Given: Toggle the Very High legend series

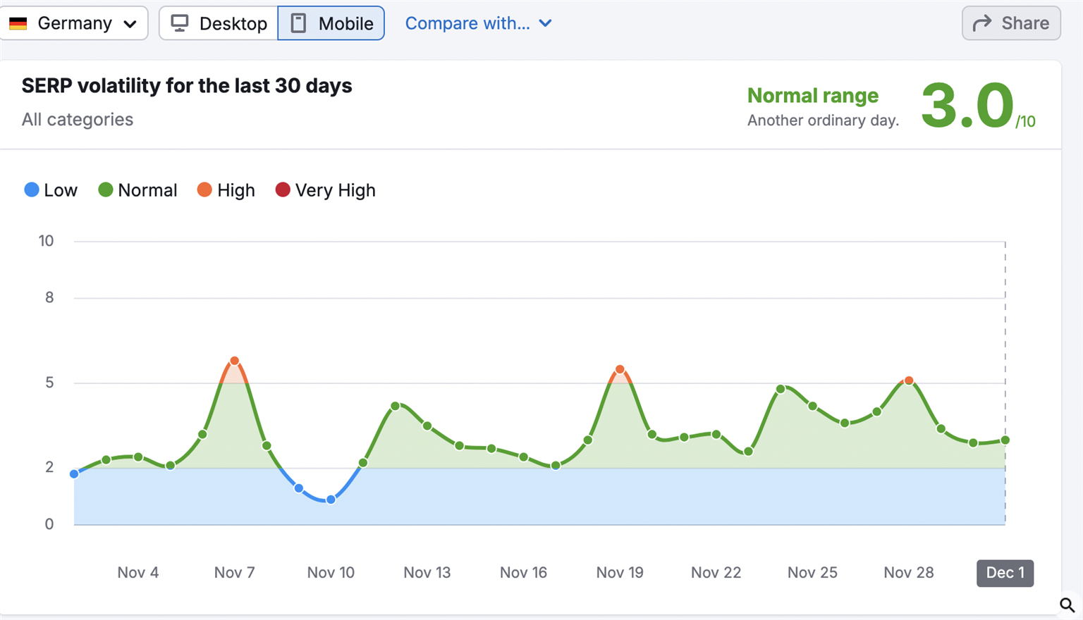Looking at the screenshot, I should pyautogui.click(x=325, y=190).
